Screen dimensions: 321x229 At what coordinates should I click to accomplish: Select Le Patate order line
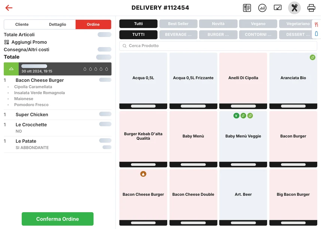58,144
